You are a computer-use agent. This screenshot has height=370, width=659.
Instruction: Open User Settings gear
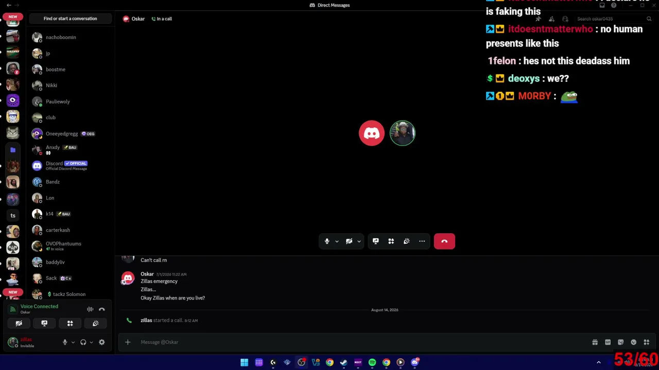(102, 342)
